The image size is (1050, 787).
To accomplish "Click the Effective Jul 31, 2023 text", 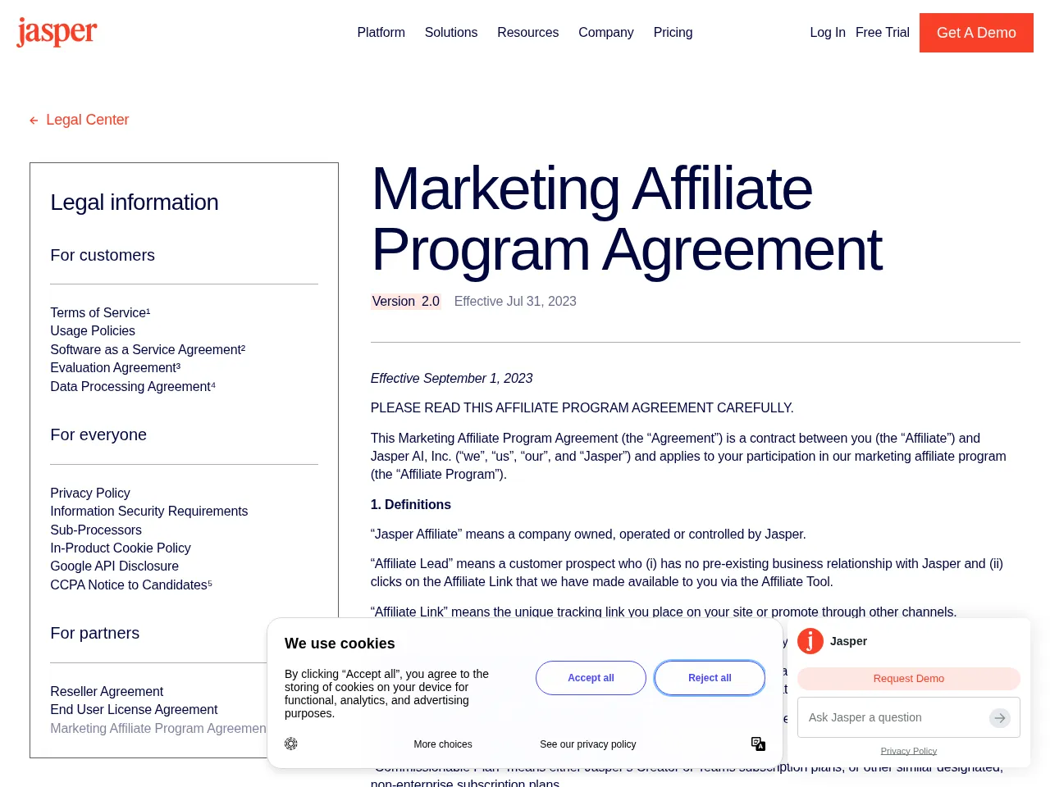I will [x=515, y=302].
